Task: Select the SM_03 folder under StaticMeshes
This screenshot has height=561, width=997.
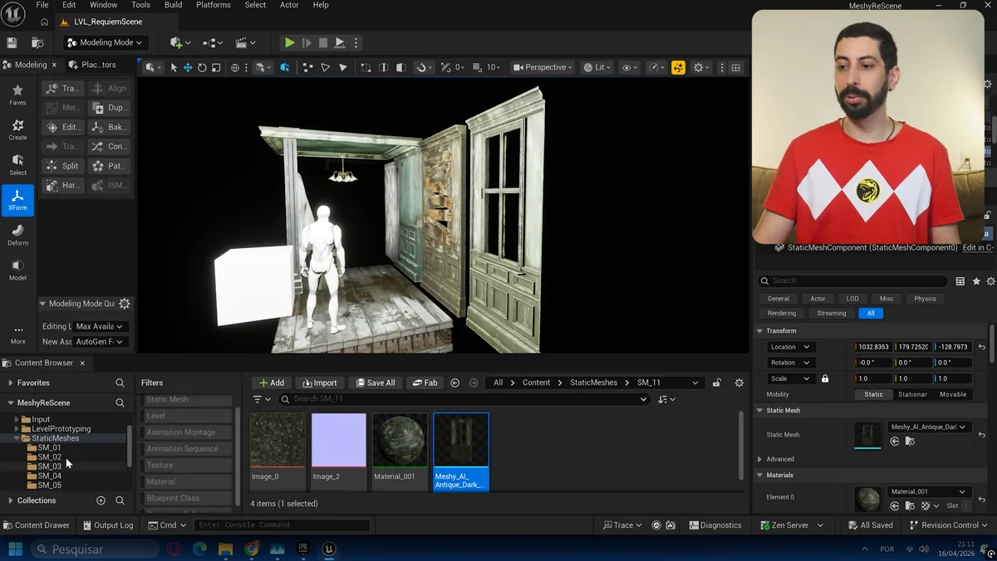Action: pyautogui.click(x=47, y=466)
